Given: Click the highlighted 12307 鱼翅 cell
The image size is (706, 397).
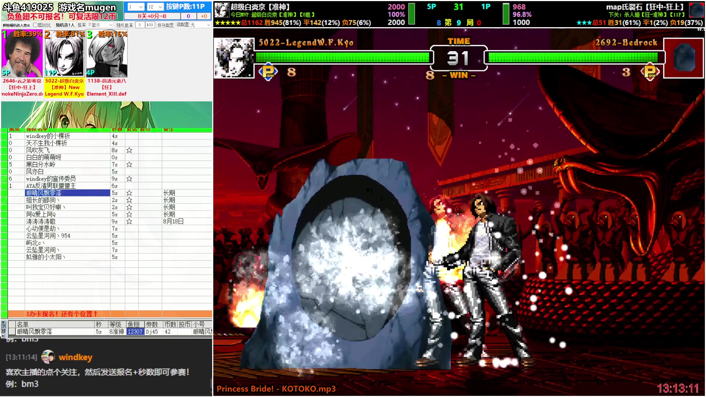Looking at the screenshot, I should pos(135,332).
